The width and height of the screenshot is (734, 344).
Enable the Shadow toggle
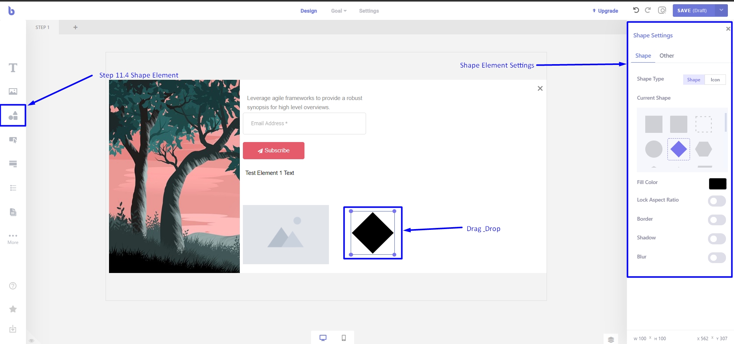coord(717,239)
